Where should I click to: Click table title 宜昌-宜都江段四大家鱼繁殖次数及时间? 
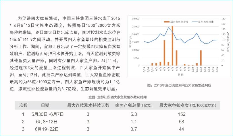tap(118, 97)
